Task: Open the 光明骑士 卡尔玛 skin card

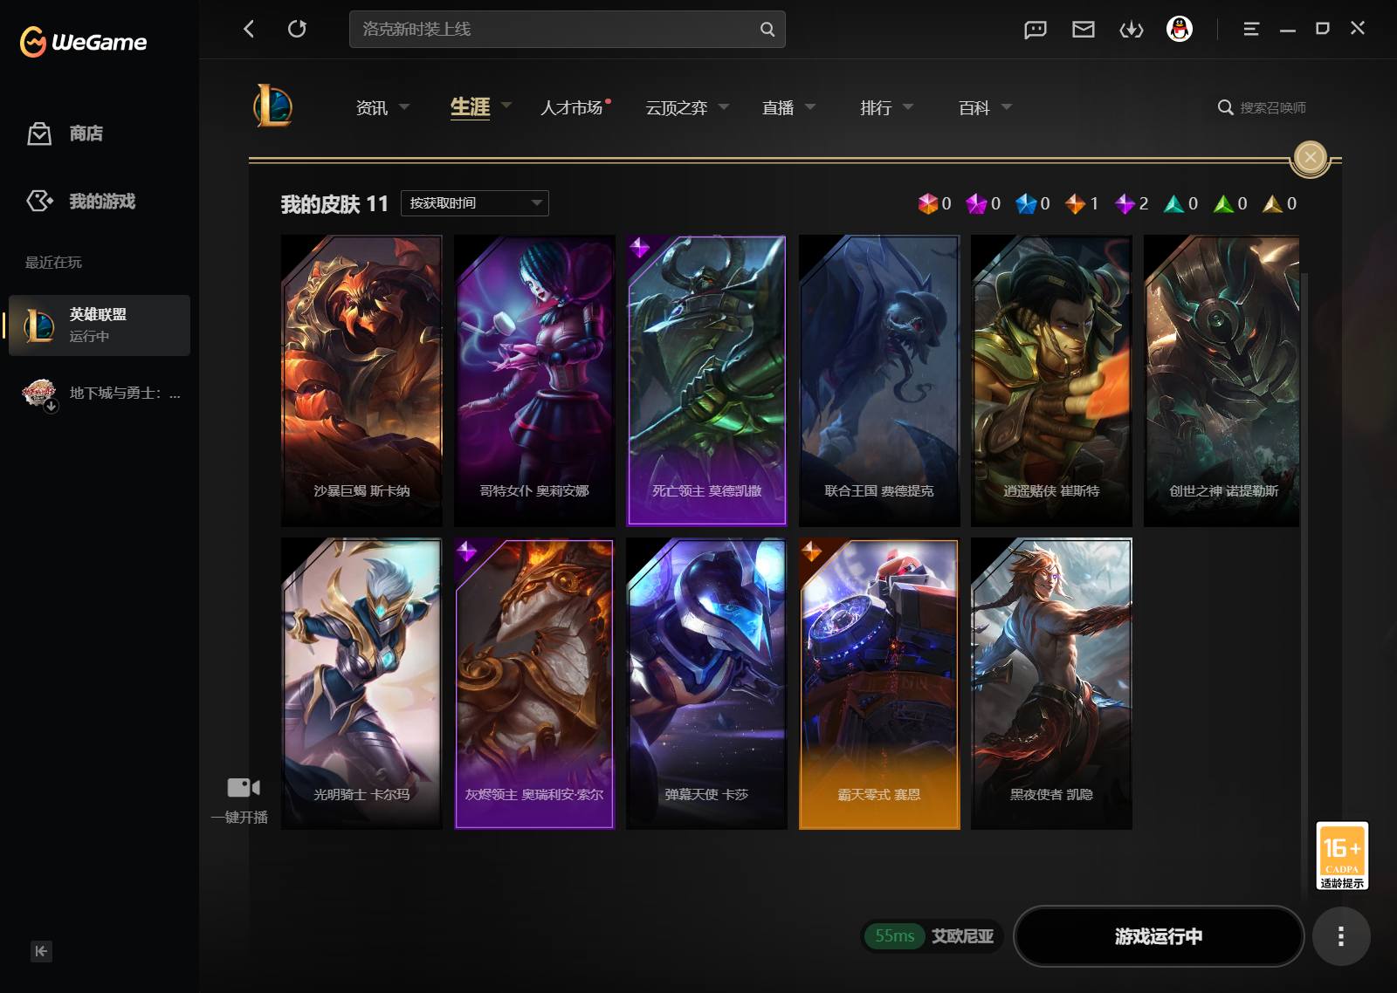Action: click(361, 683)
